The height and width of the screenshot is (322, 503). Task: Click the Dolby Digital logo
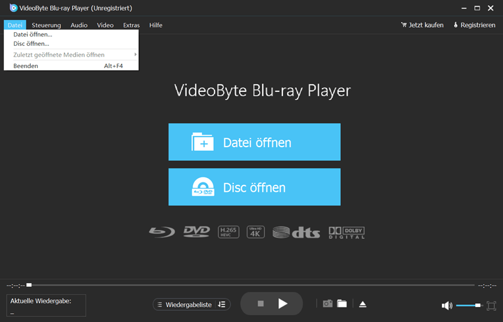(x=347, y=233)
